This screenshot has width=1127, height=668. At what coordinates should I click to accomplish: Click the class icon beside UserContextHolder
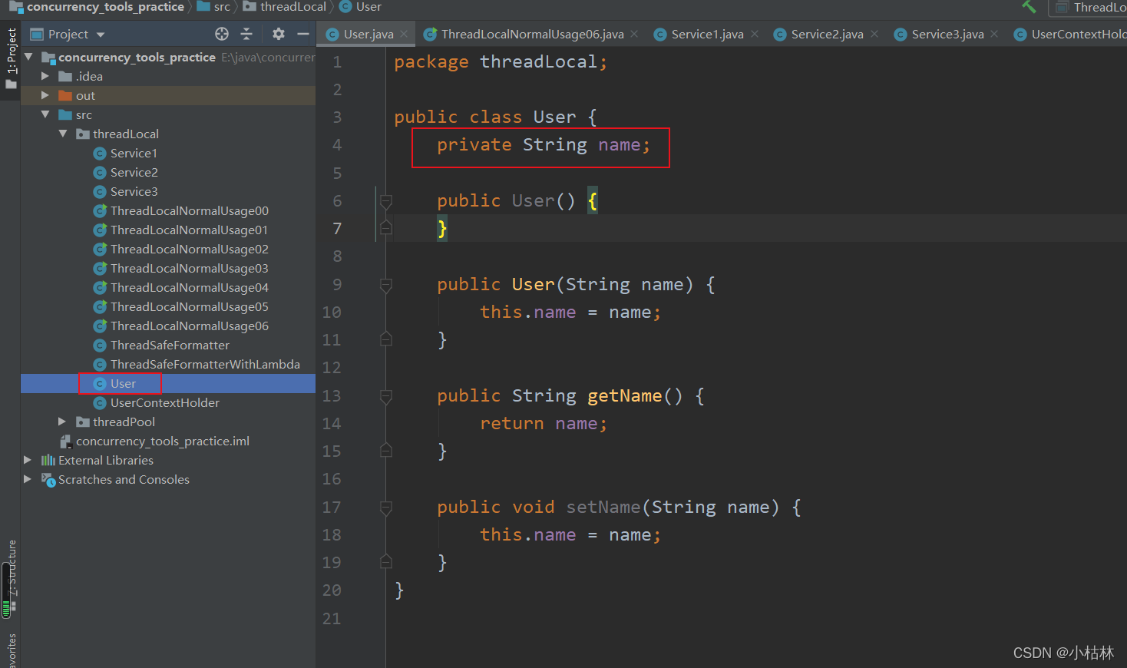(100, 402)
